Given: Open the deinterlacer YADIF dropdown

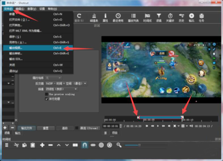Looking at the screenshot, I should (66, 84).
